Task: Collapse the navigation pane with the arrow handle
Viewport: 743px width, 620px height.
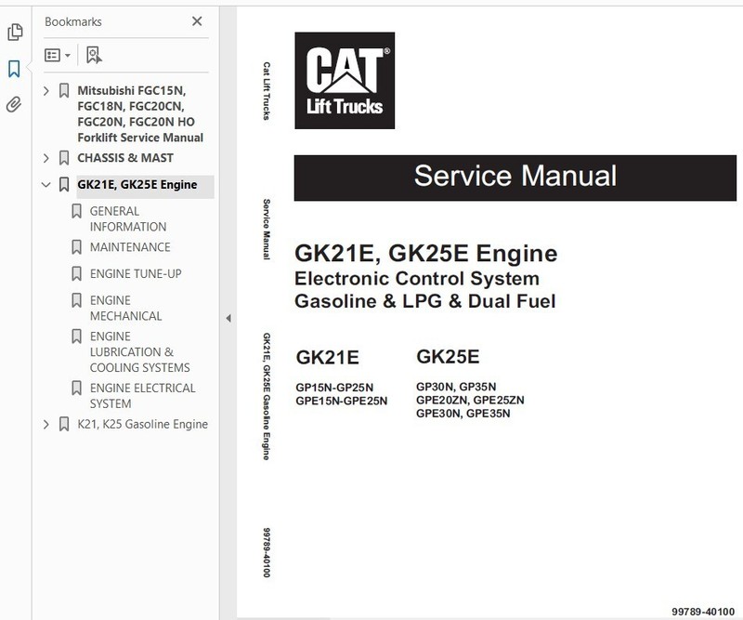Action: click(228, 318)
